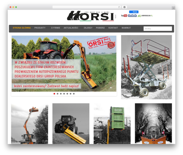Open the O Firmie menu item
Screen dimensions: 183x155
click(x=56, y=28)
